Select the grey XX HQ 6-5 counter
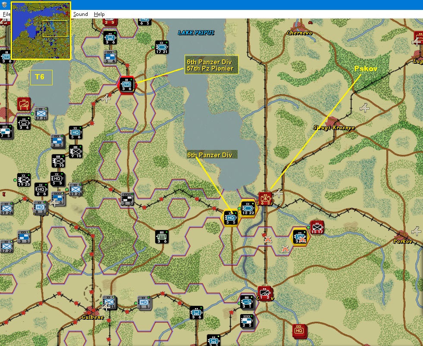 [x=41, y=208]
